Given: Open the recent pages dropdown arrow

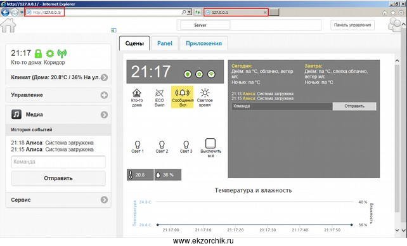Looking at the screenshot, I should click(x=22, y=12).
